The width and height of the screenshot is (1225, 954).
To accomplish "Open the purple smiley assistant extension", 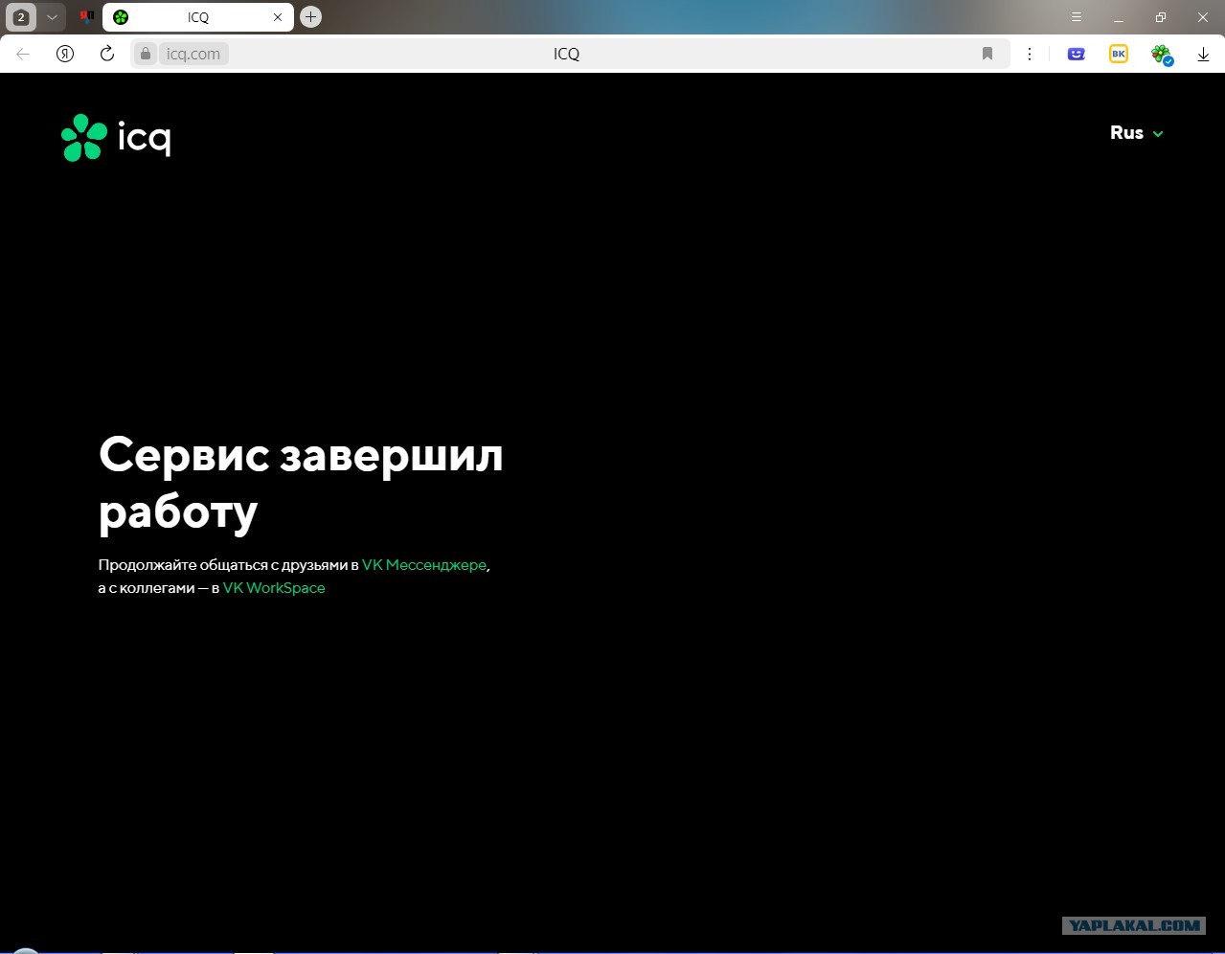I will point(1077,54).
